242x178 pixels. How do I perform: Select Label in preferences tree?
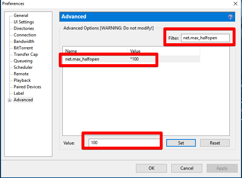(x=19, y=93)
